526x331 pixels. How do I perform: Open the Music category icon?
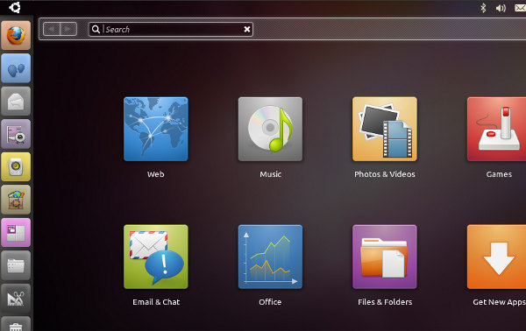point(270,130)
